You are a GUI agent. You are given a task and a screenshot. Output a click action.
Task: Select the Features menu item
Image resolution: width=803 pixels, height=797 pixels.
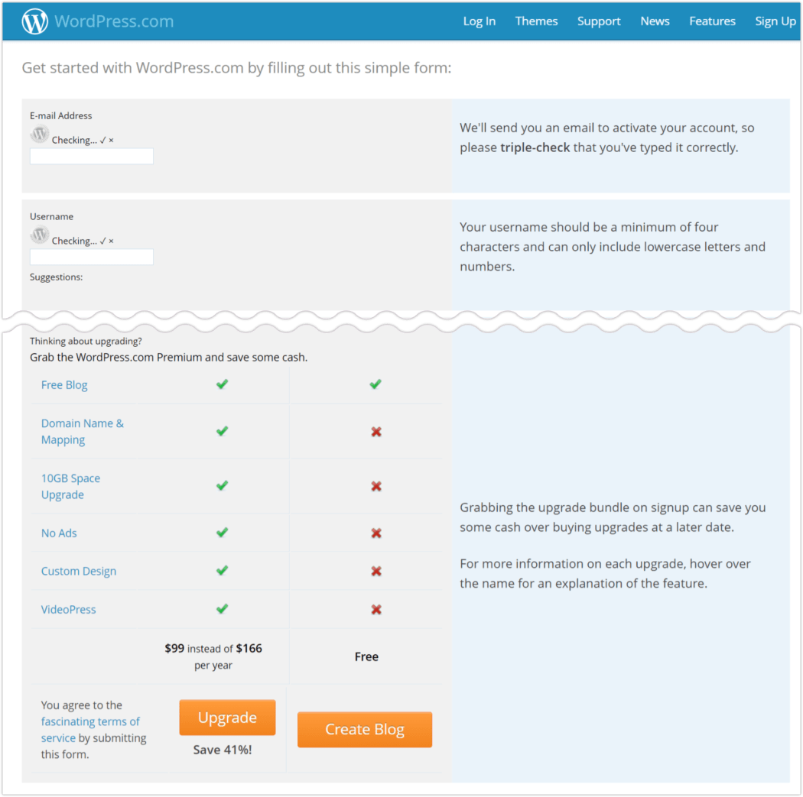tap(712, 21)
